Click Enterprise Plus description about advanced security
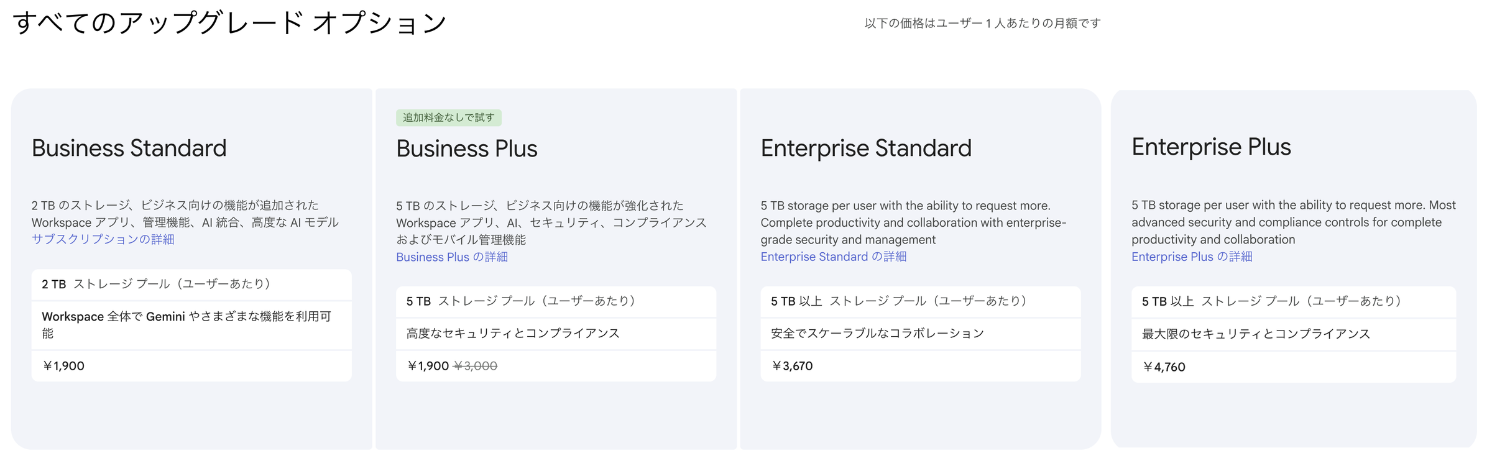The image size is (1492, 456). tap(1294, 222)
